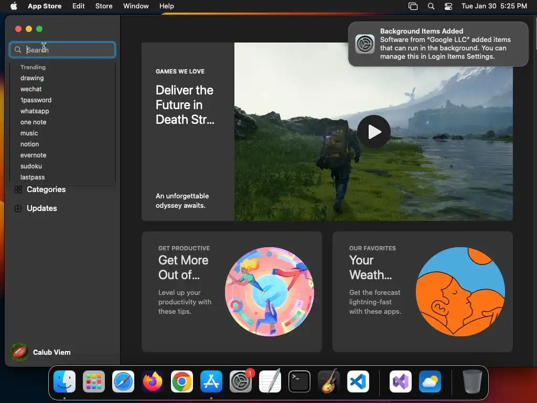
Task: Play the Death Stranding featured video
Action: [x=373, y=132]
